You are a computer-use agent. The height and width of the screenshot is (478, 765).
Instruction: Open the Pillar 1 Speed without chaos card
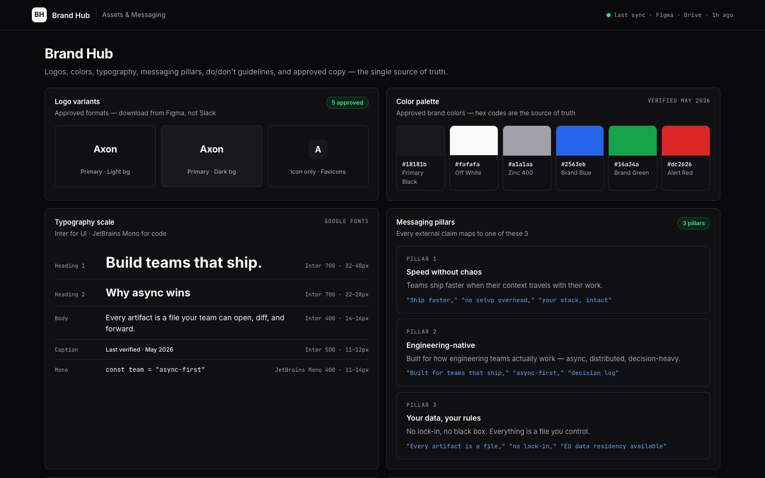coord(553,279)
